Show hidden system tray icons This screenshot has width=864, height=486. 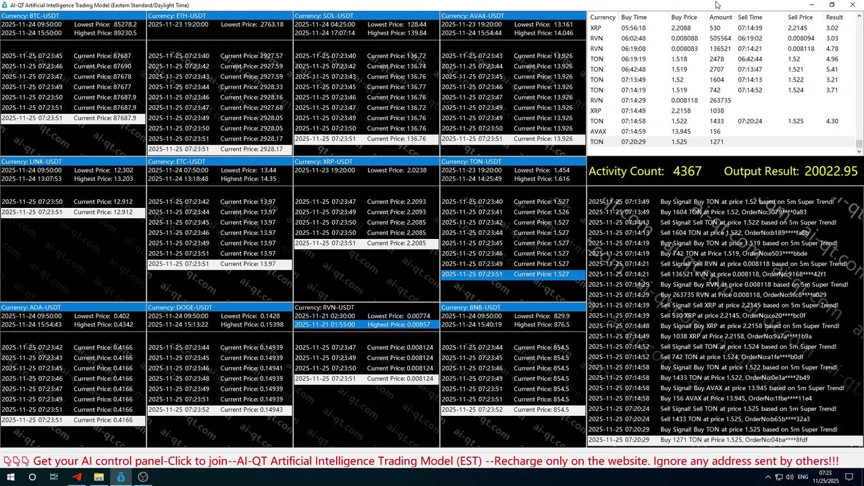[x=768, y=477]
